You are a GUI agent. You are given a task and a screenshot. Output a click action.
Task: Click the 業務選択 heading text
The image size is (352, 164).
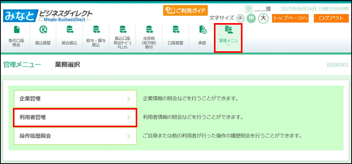click(67, 65)
